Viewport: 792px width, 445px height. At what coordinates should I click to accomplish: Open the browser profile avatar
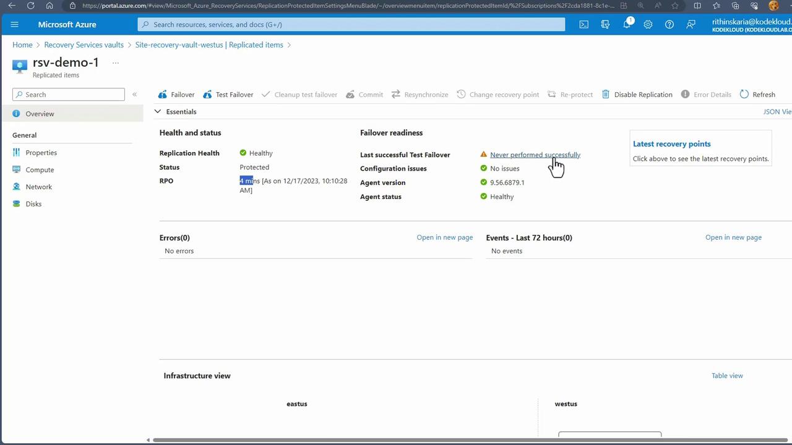click(x=773, y=6)
